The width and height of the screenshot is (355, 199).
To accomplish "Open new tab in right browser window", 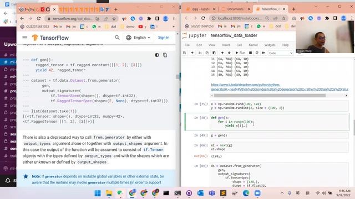I will click(x=293, y=9).
